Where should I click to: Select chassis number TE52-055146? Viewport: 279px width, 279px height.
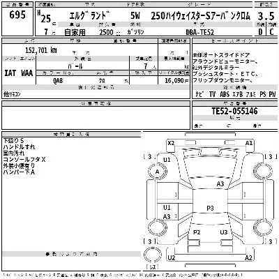[234, 111]
